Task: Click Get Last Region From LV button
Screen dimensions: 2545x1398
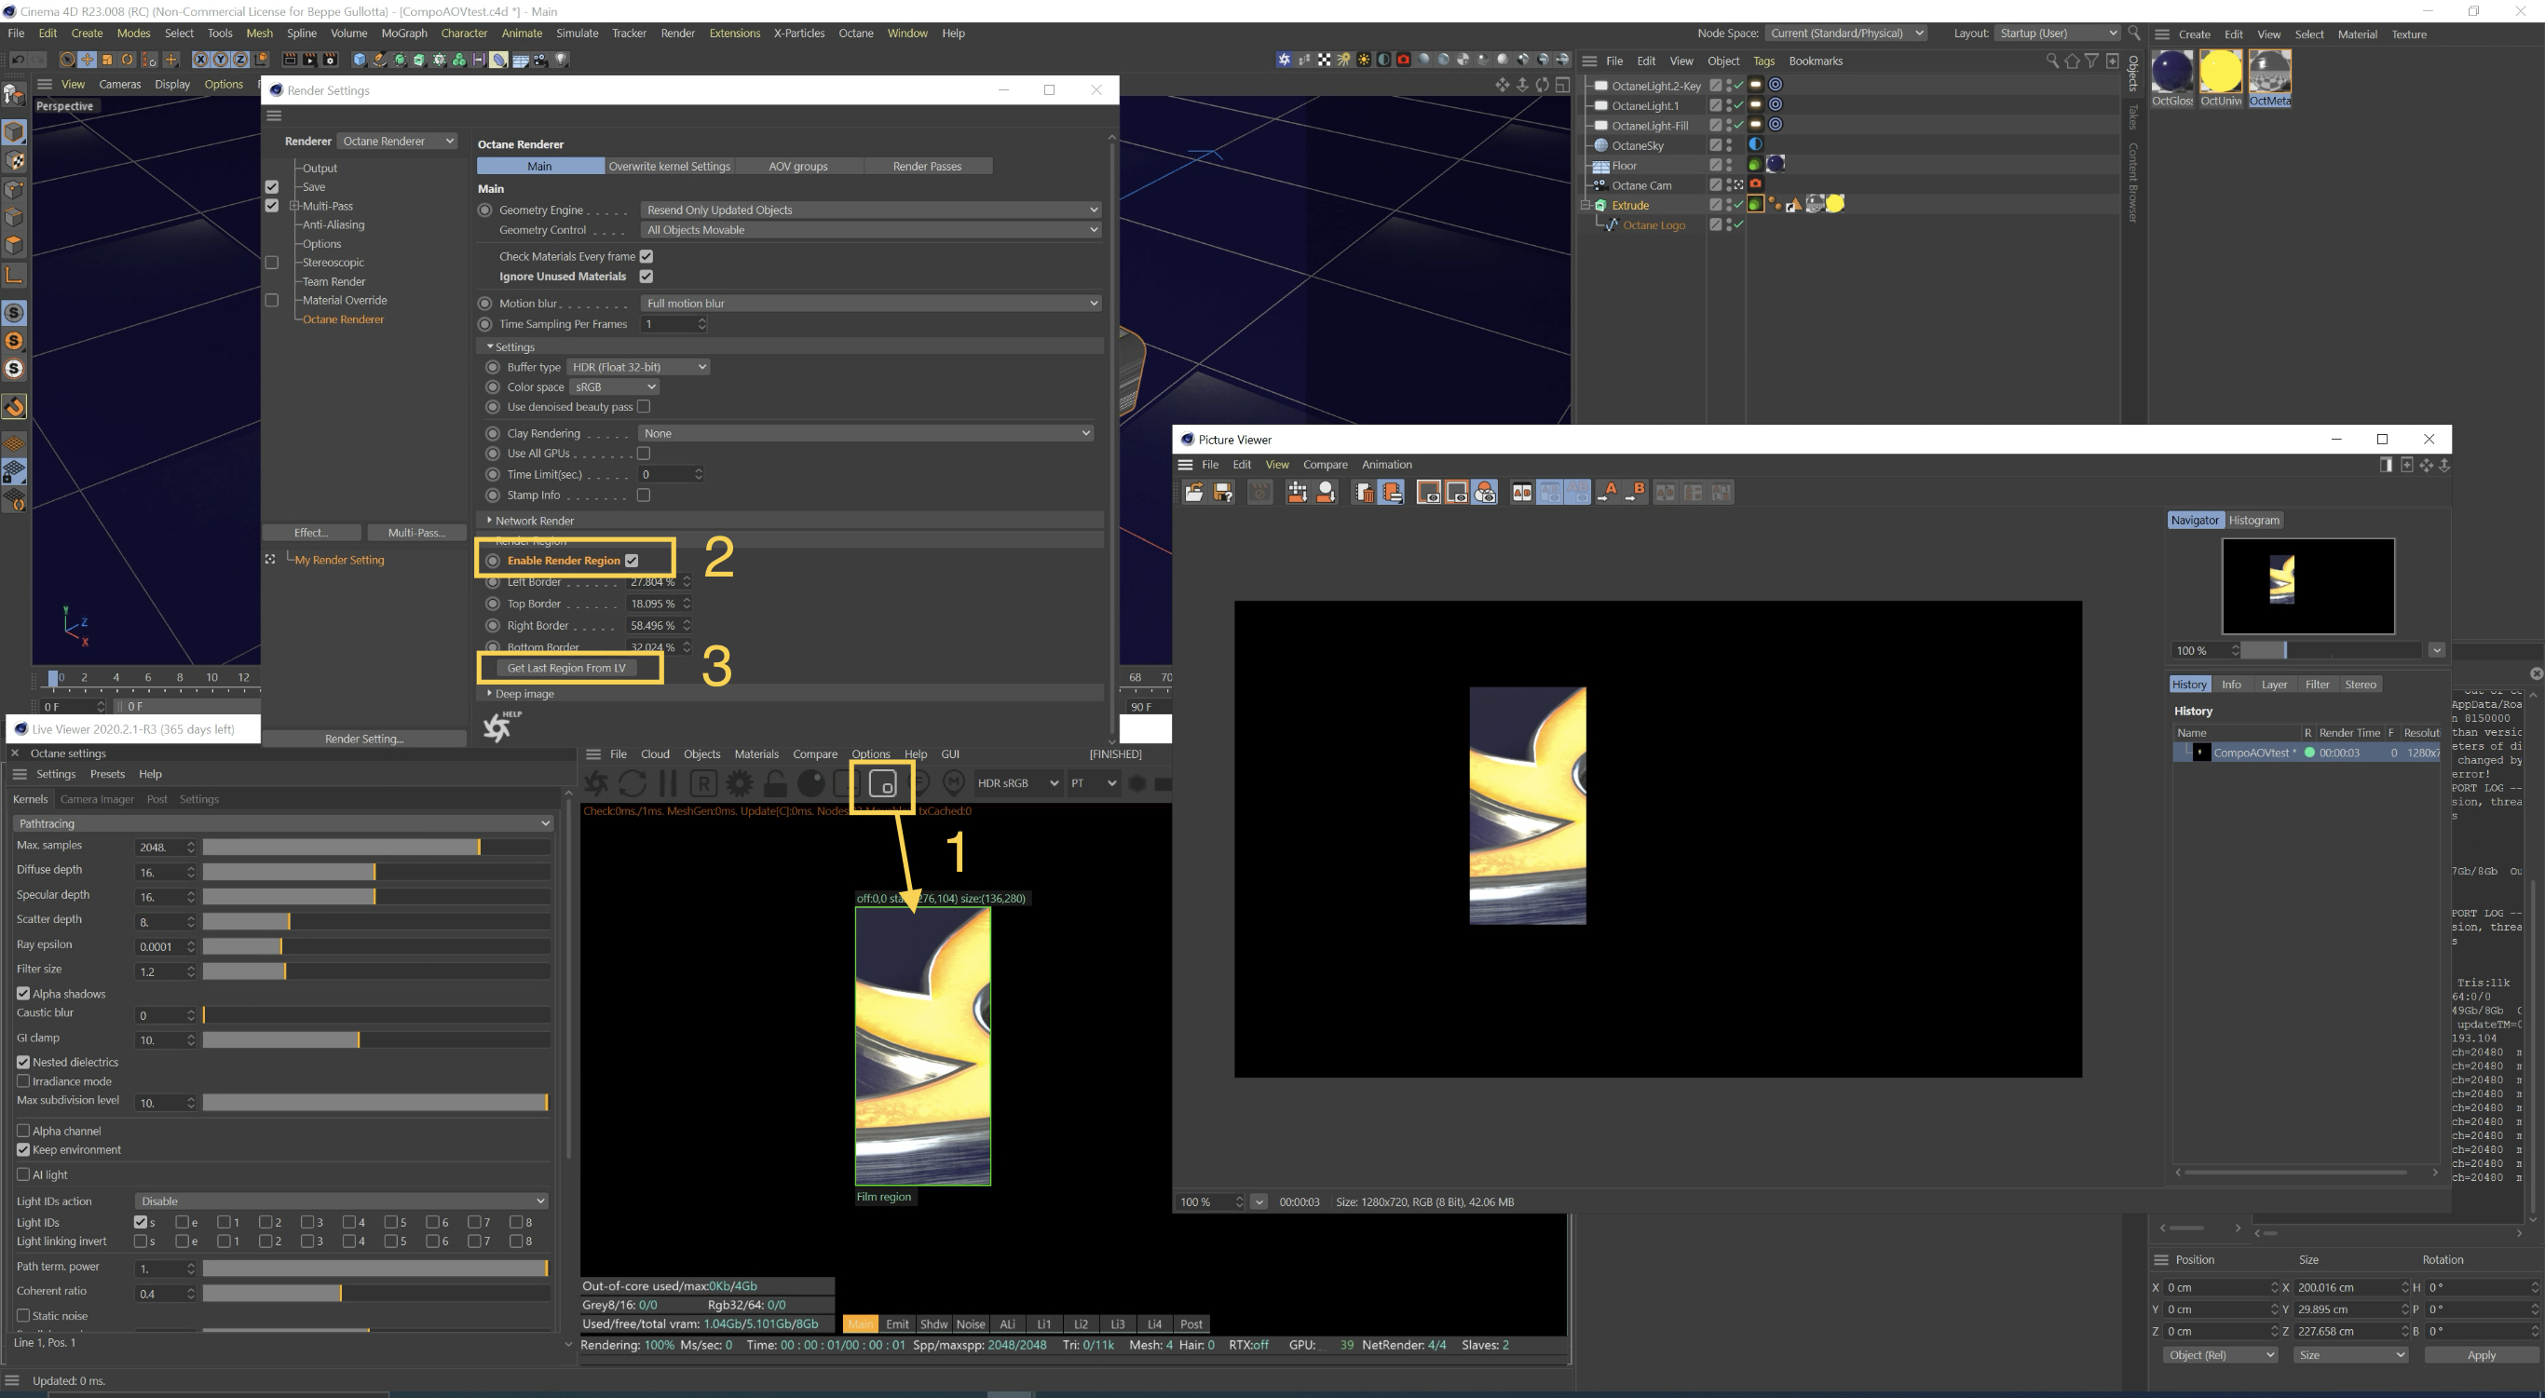Action: (566, 668)
